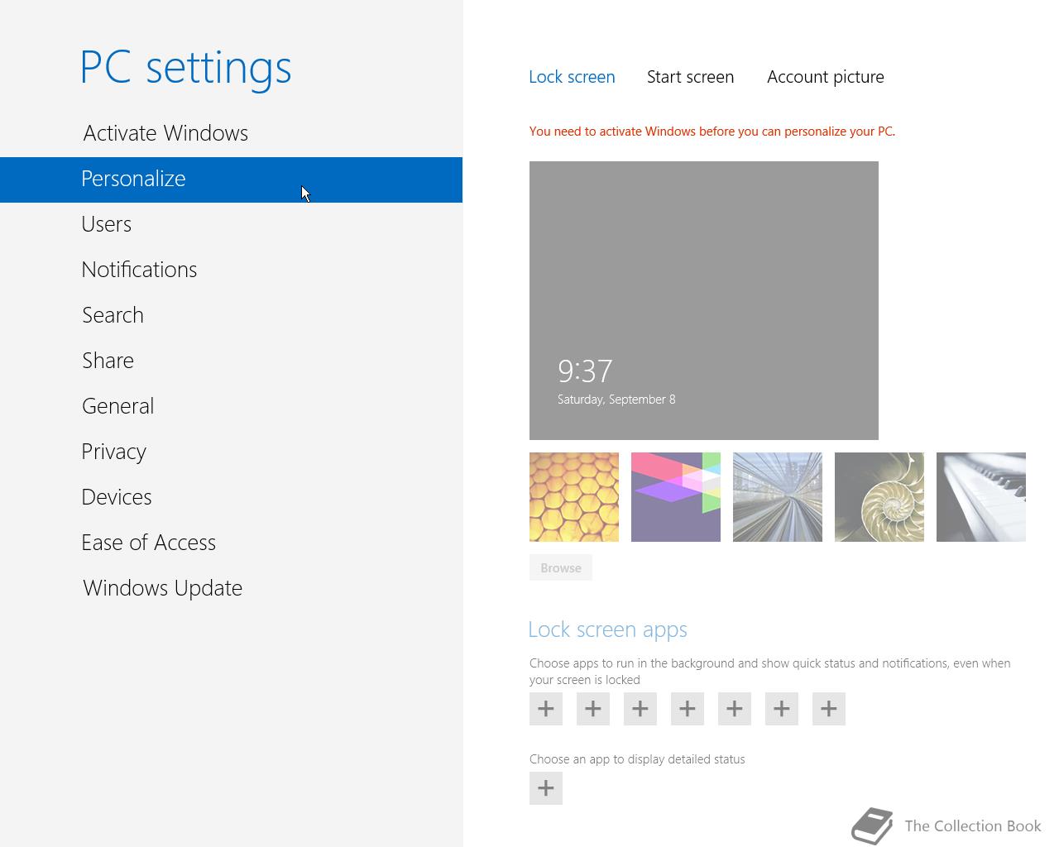
Task: Go to Notifications settings
Action: (231, 270)
